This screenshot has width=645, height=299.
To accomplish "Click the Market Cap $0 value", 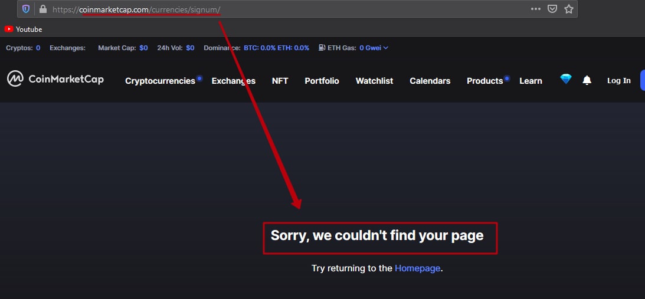I will click(143, 48).
